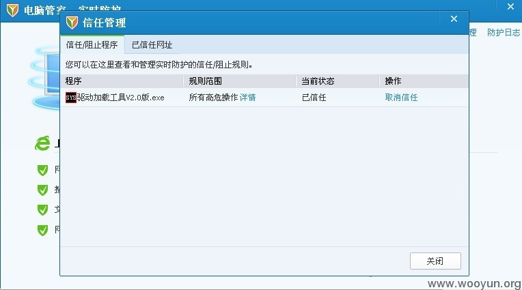Close the 电脑管家 main window
Viewport: 522px width, 290px height.
(510, 7)
